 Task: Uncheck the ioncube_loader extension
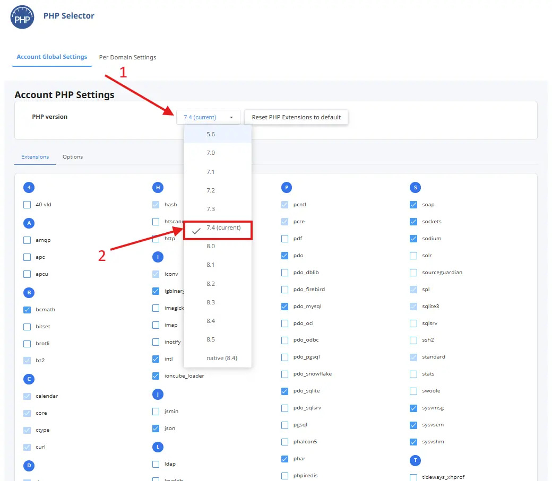point(156,376)
